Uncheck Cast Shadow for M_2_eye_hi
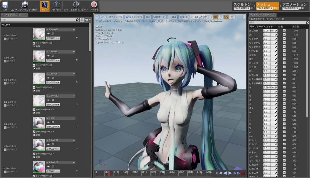Image resolution: width=310 pixels, height=178 pixels. click(34, 87)
